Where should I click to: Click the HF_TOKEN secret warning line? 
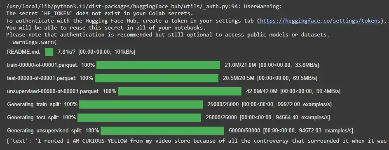click(x=99, y=14)
